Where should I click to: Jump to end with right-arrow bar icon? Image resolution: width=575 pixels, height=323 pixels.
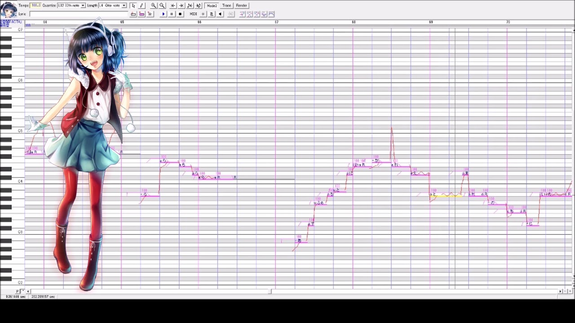tap(181, 5)
